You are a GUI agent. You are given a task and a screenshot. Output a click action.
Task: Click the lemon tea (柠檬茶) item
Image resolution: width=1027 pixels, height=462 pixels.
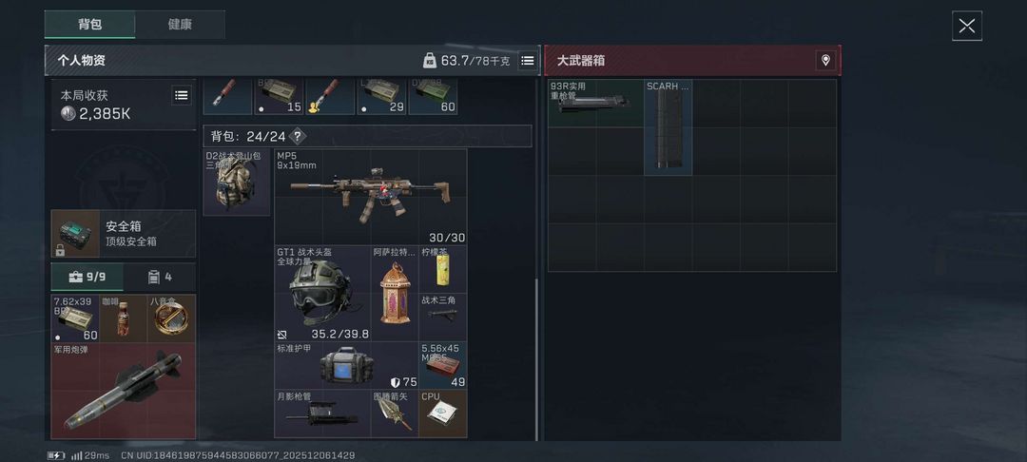(x=443, y=269)
